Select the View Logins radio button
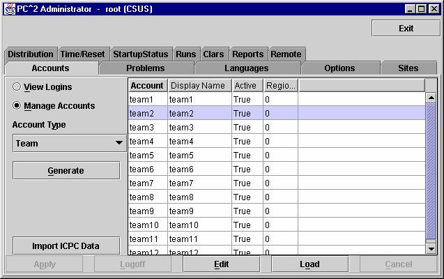This screenshot has height=279, width=444. pos(17,87)
